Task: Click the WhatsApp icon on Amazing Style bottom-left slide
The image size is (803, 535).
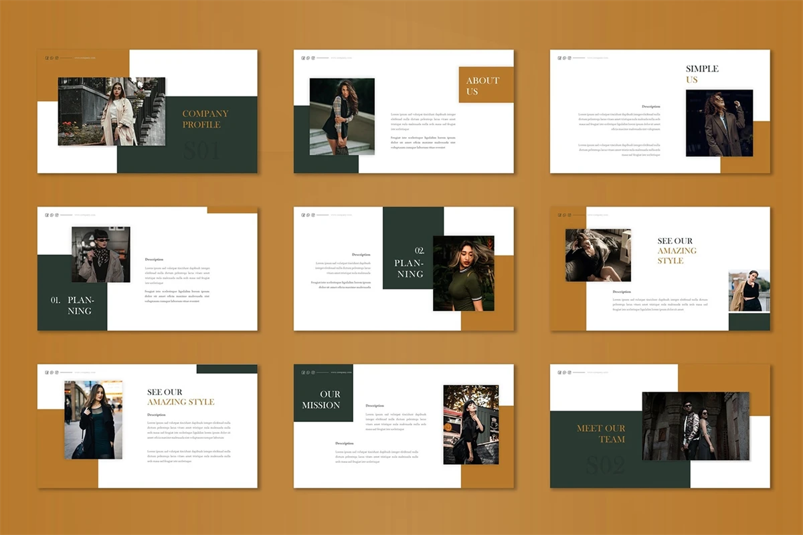Action: point(52,372)
